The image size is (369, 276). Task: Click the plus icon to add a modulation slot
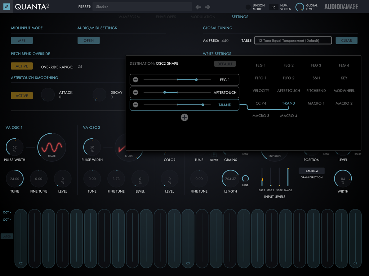pos(184,118)
